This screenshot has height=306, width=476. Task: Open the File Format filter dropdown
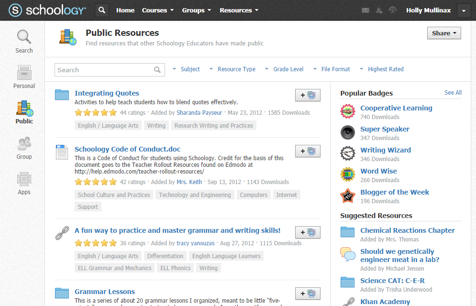[332, 69]
